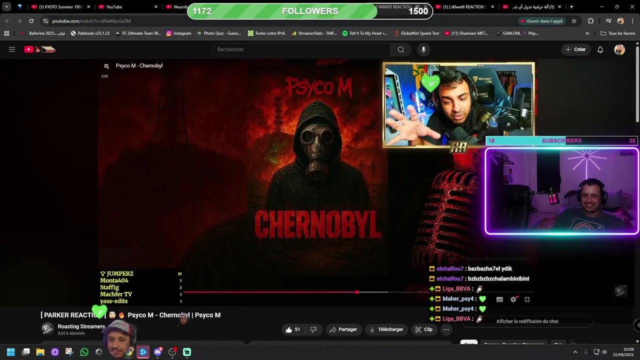Open YouTube notifications bell
This screenshot has width=640, height=360.
point(600,49)
